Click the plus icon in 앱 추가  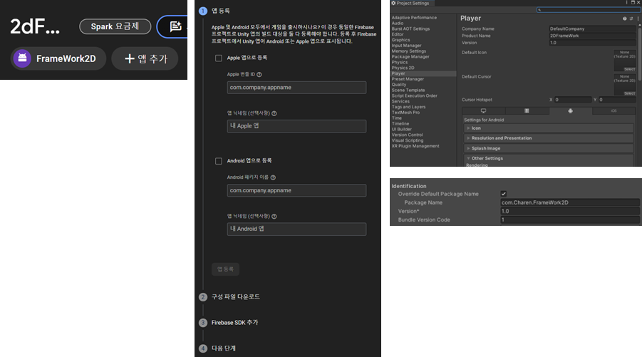tap(130, 59)
